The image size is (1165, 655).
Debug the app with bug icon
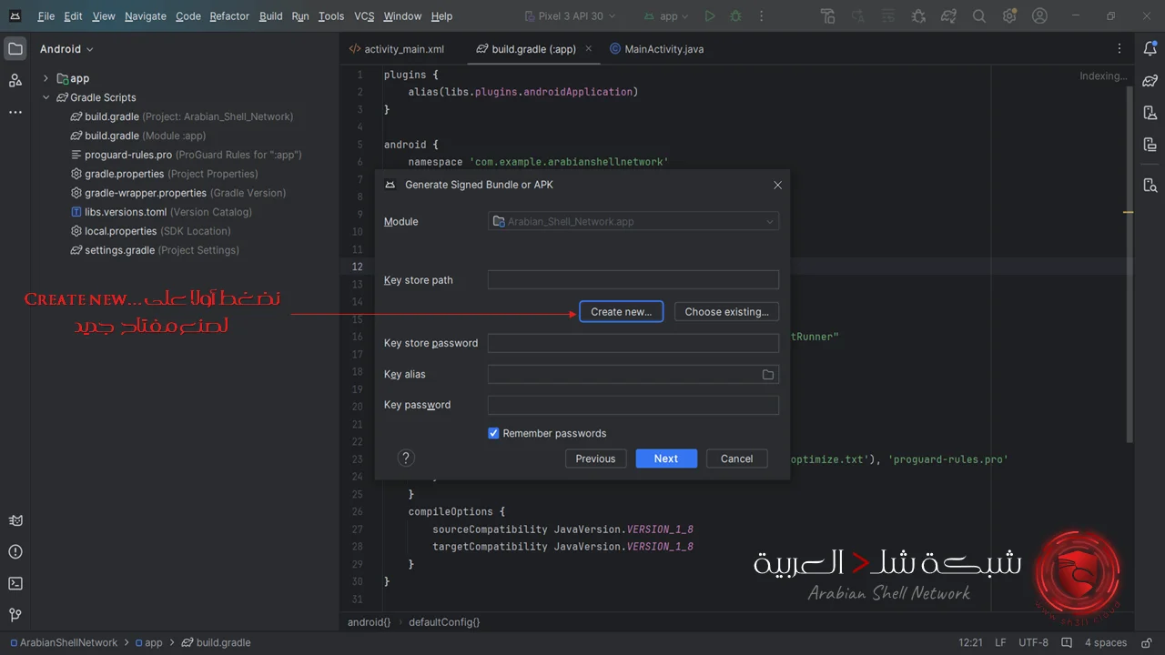735,16
